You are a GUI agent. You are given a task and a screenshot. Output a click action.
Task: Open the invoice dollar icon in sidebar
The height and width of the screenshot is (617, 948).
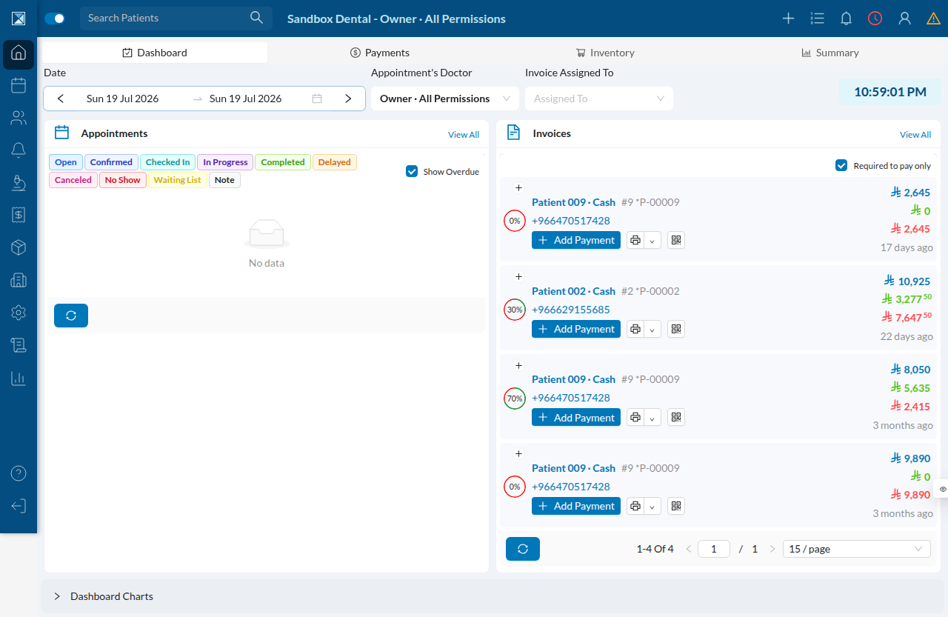tap(19, 215)
